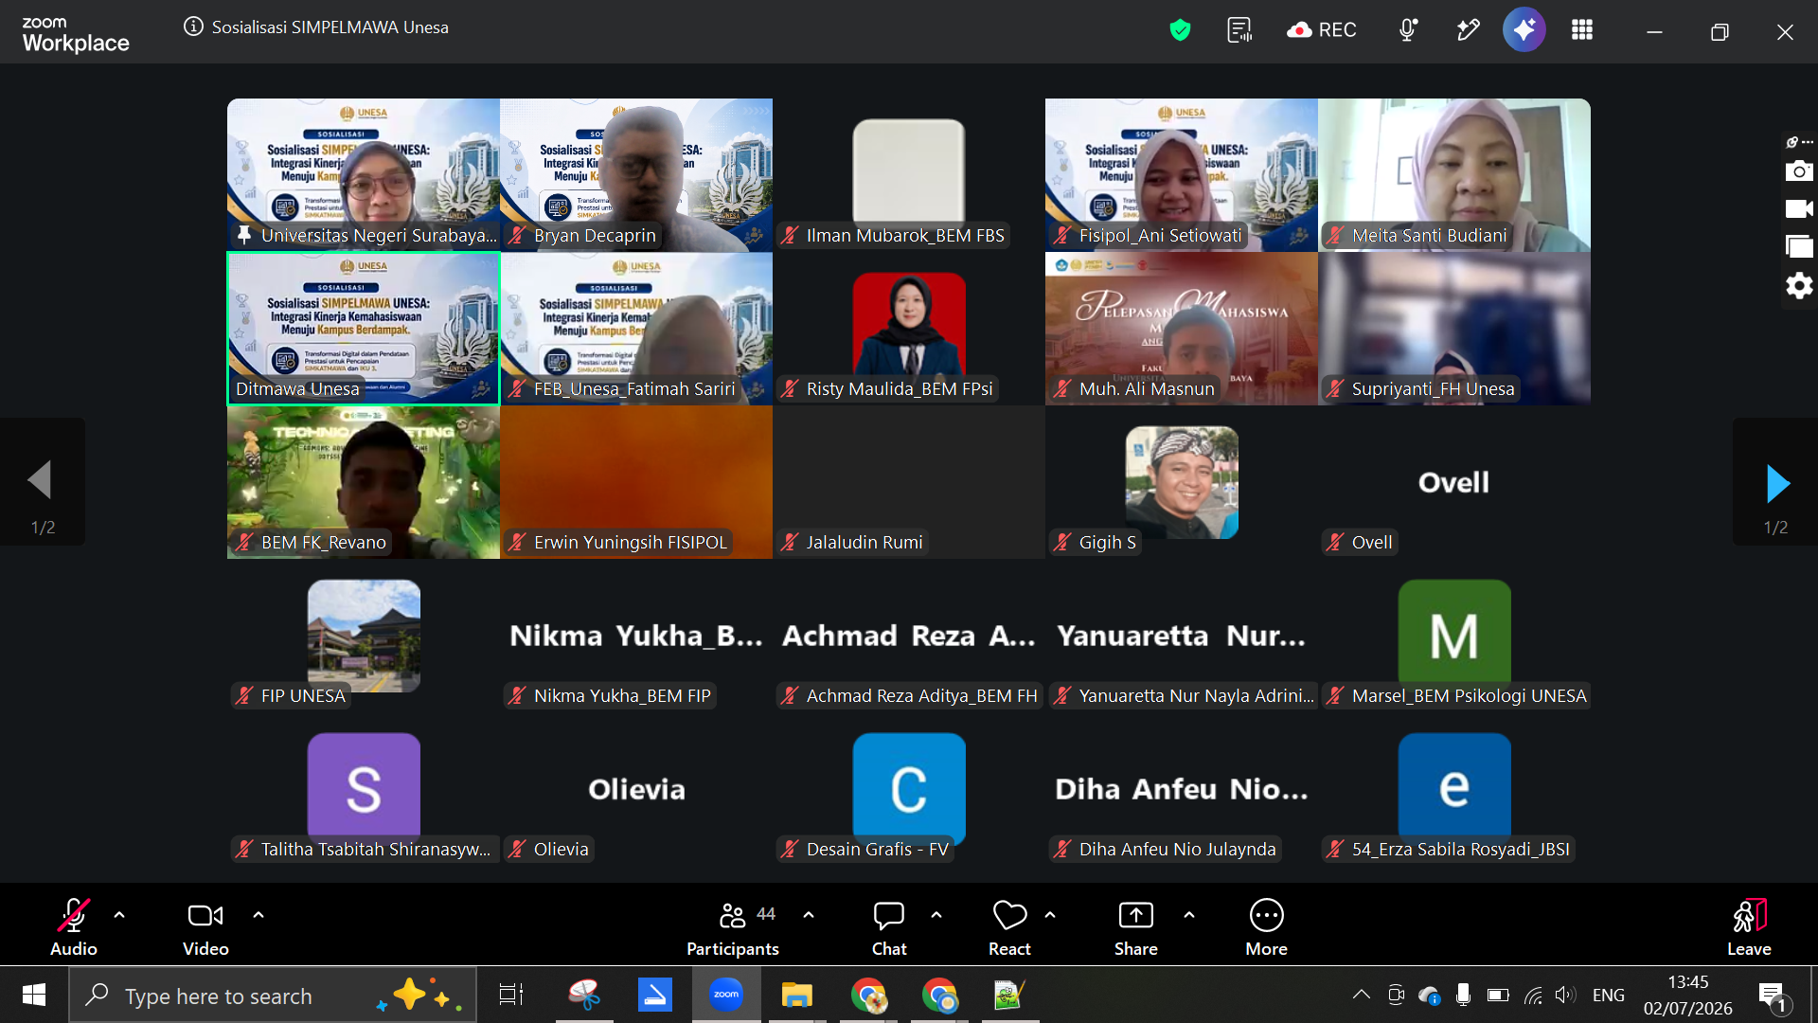
Task: Click the taskbar search box
Action: click(x=273, y=996)
